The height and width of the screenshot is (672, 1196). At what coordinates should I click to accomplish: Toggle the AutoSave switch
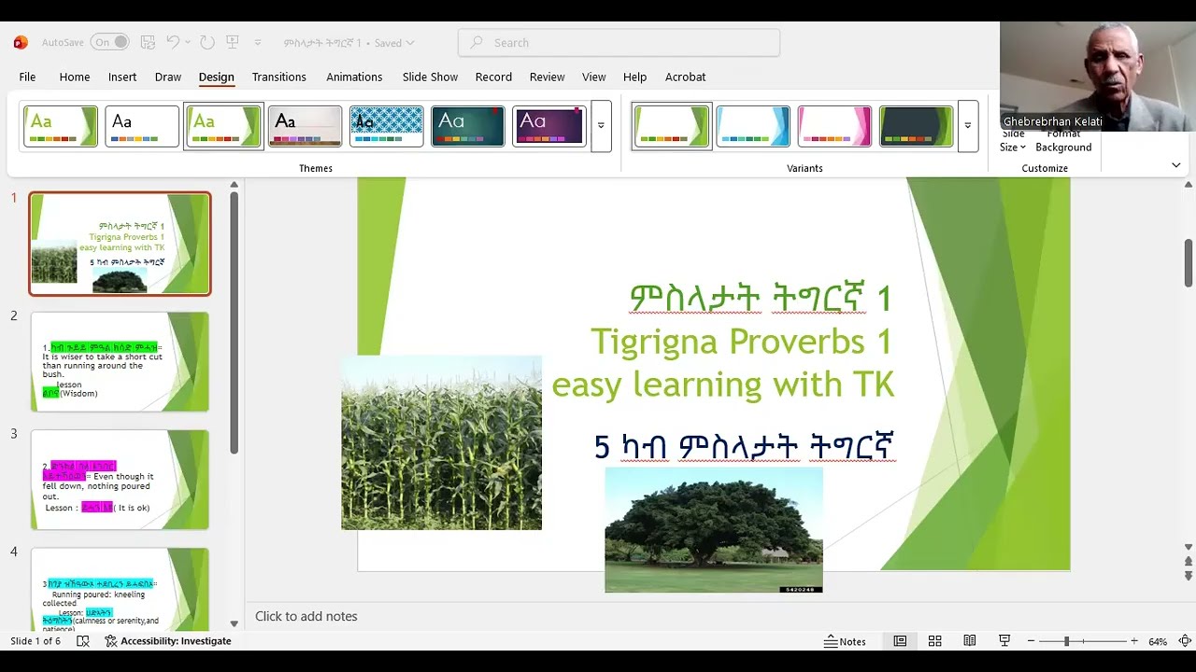(x=110, y=42)
